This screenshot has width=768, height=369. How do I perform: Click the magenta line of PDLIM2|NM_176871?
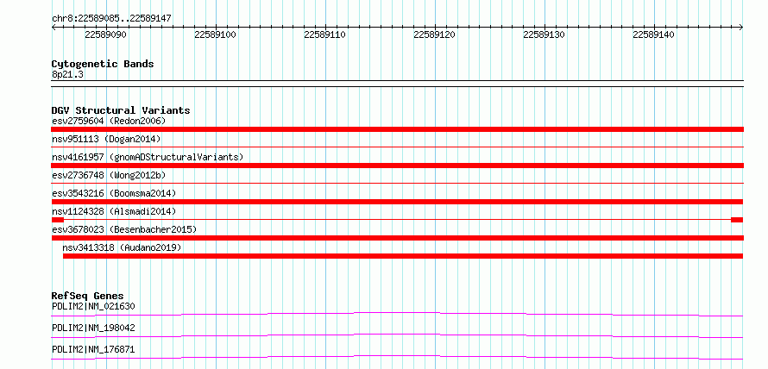point(397,357)
